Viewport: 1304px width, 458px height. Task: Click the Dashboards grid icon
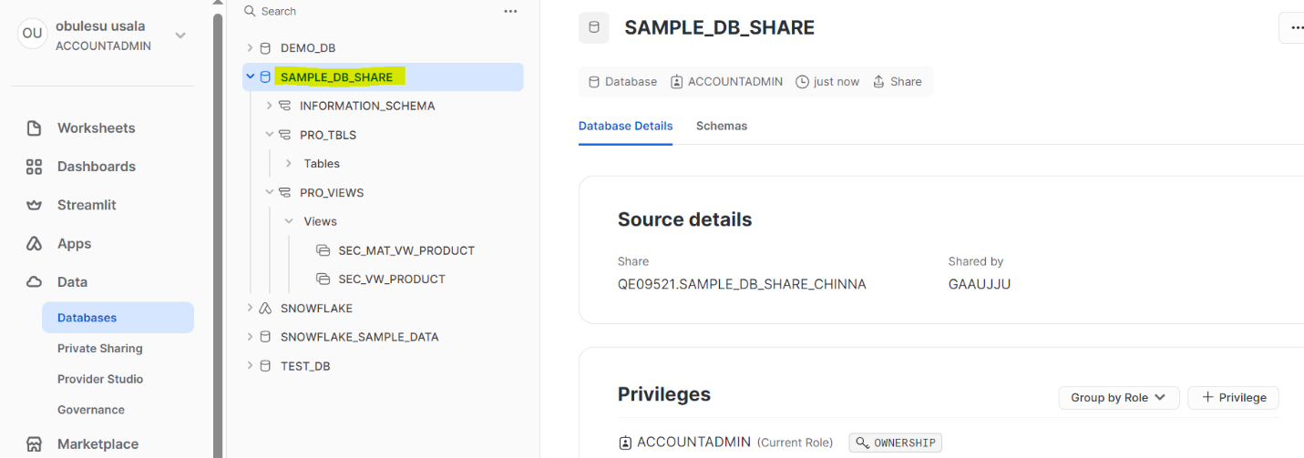[x=34, y=167]
